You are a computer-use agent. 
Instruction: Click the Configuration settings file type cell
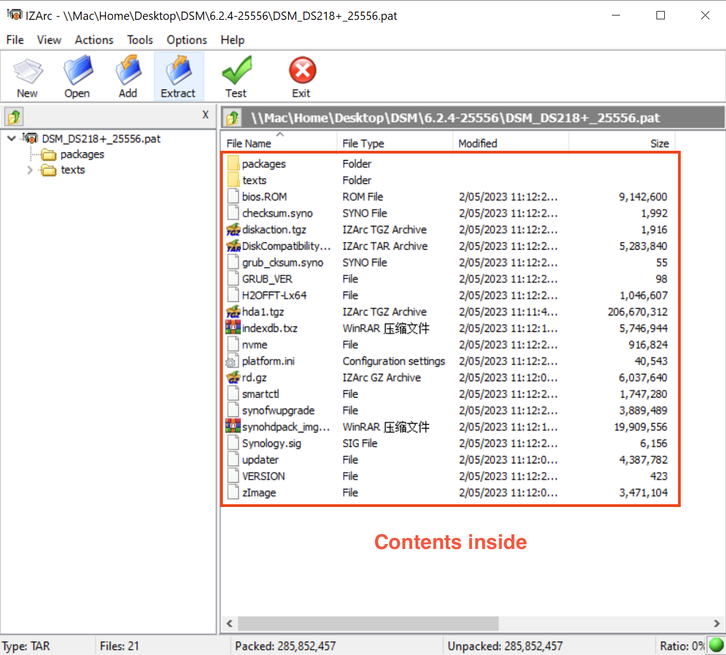pyautogui.click(x=394, y=361)
